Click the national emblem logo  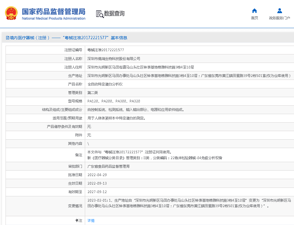coord(11,13)
